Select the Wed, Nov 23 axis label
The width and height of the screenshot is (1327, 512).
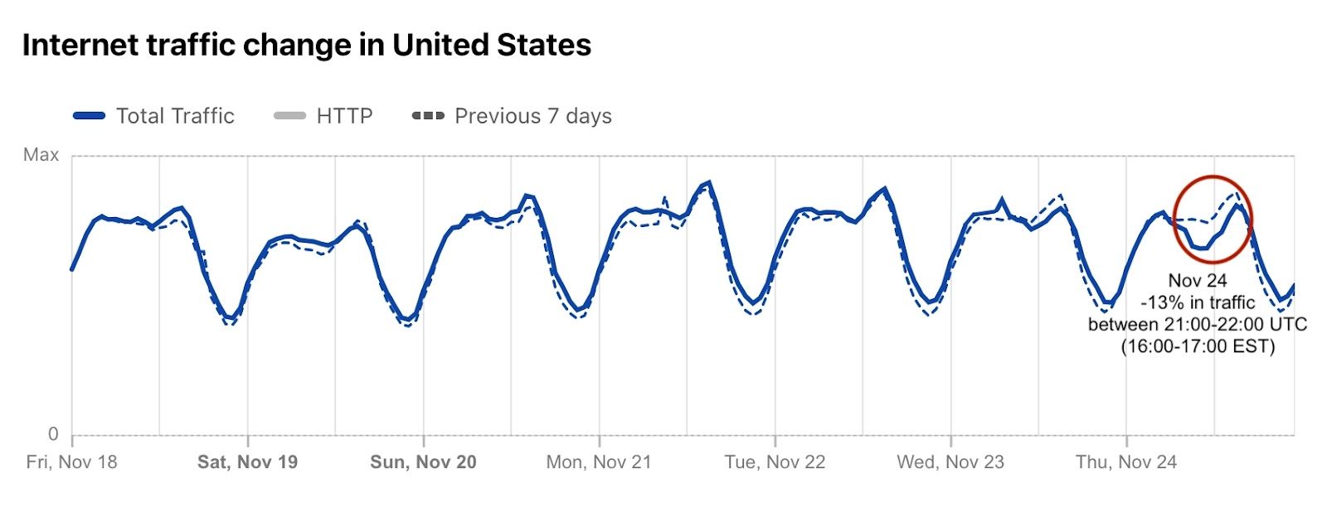[950, 462]
